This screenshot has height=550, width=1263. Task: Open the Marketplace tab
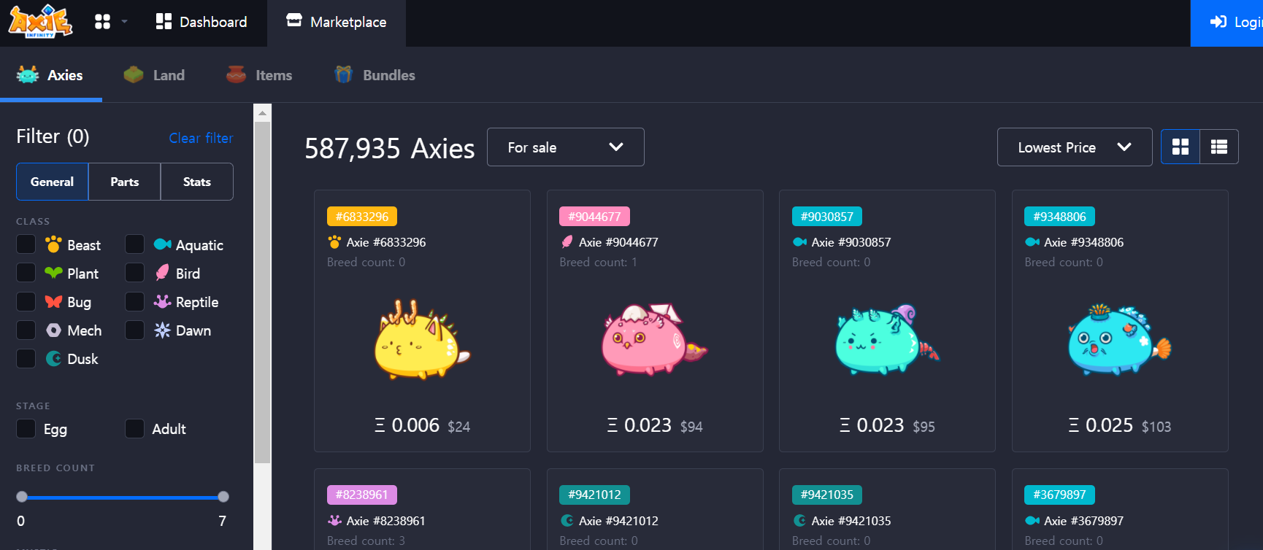coord(337,22)
